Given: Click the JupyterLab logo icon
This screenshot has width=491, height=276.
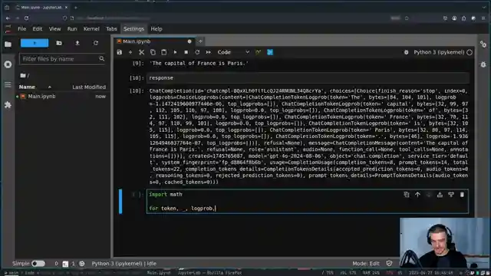Looking at the screenshot, I should pyautogui.click(x=8, y=29).
